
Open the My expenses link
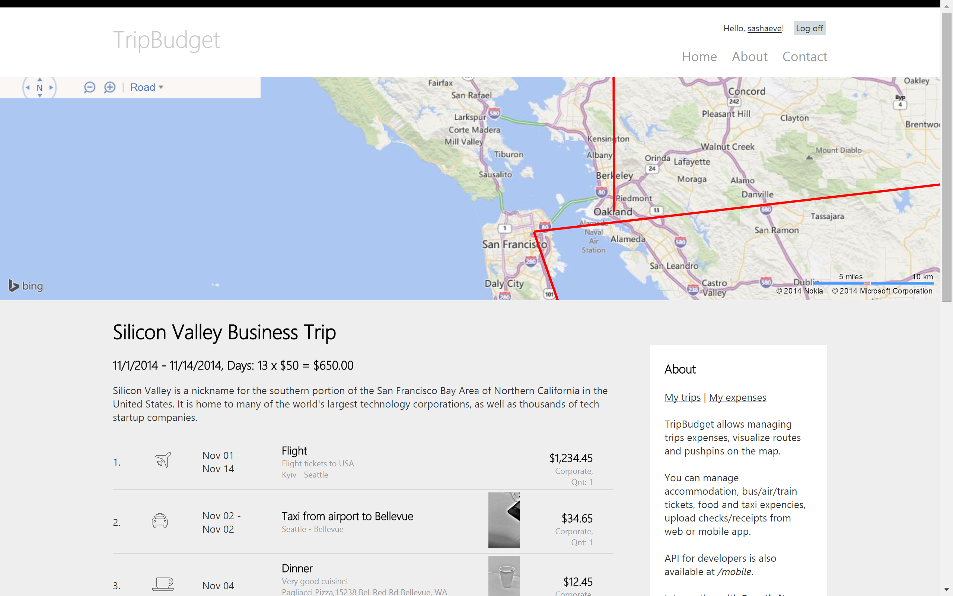pyautogui.click(x=737, y=397)
